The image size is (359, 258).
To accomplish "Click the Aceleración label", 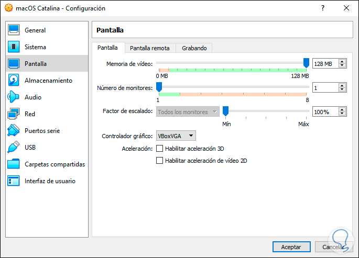I will [x=137, y=149].
